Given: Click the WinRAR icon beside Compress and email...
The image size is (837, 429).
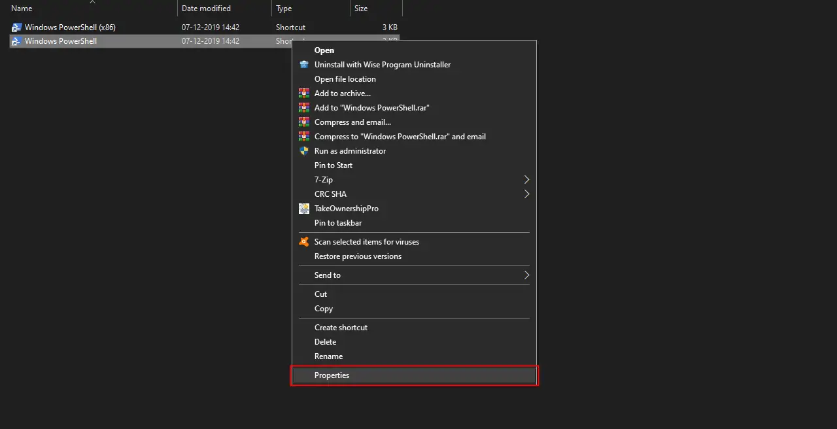Looking at the screenshot, I should point(304,122).
